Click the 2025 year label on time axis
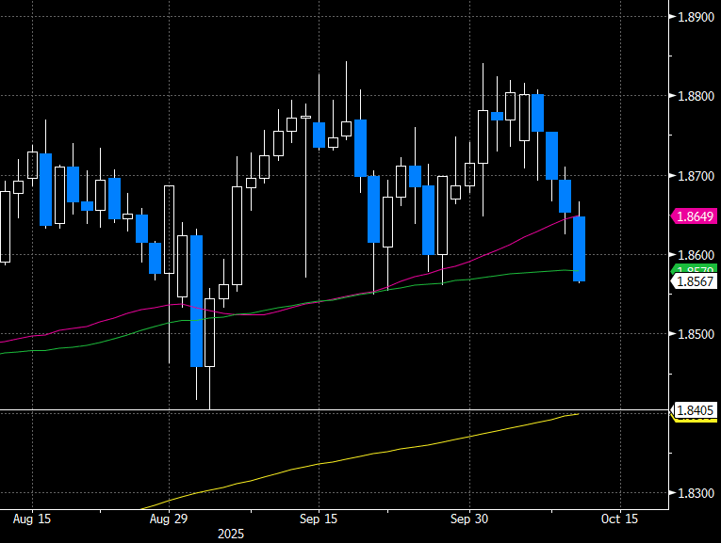 point(231,534)
